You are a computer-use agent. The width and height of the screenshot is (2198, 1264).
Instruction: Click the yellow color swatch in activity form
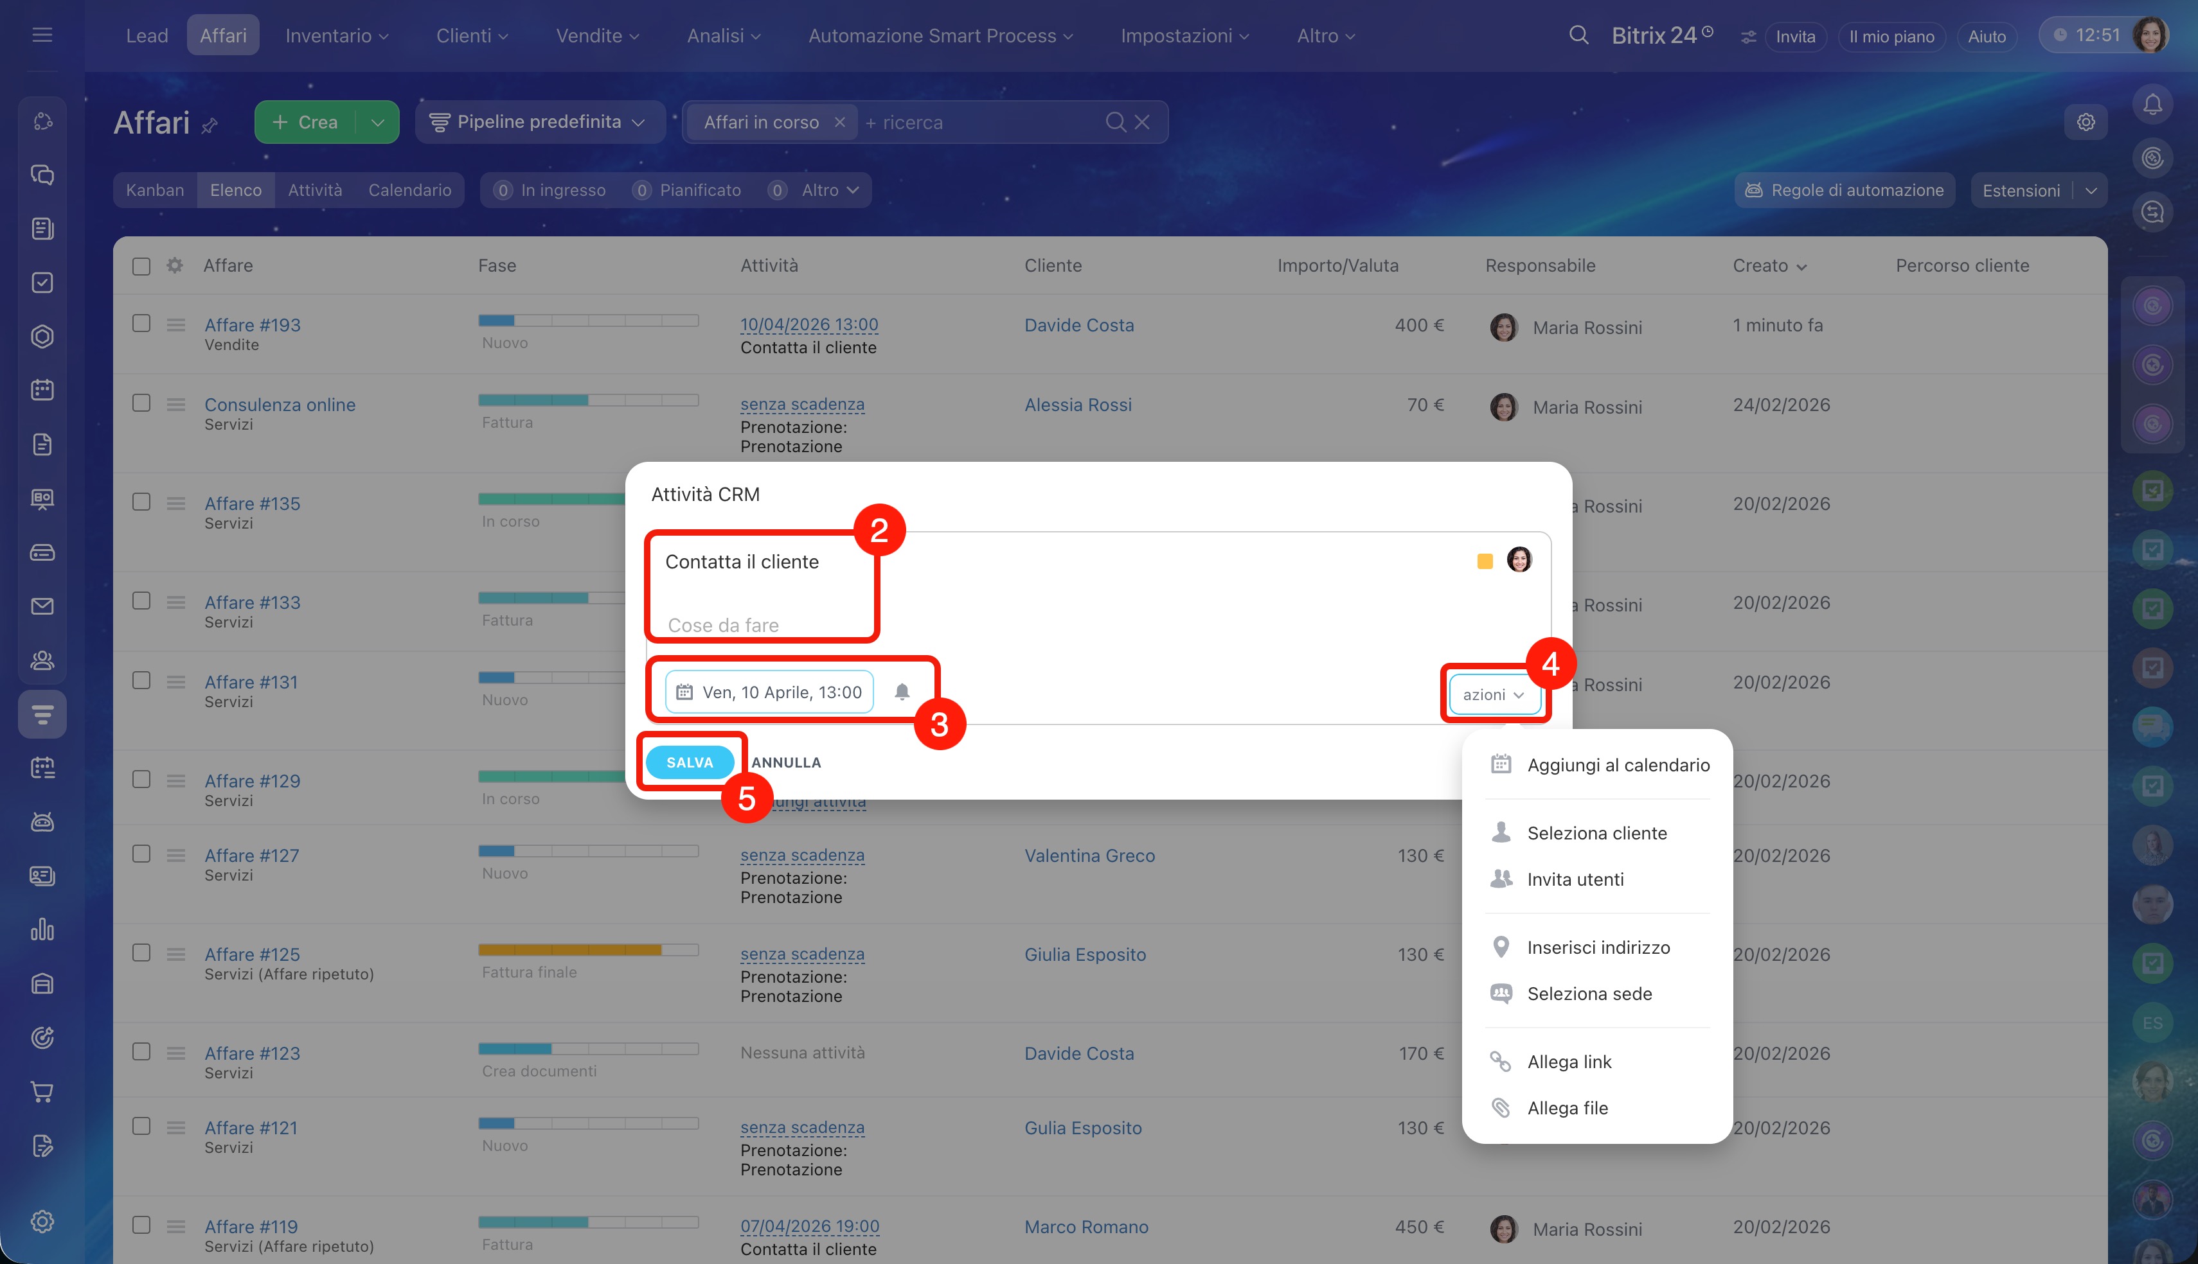(1484, 562)
